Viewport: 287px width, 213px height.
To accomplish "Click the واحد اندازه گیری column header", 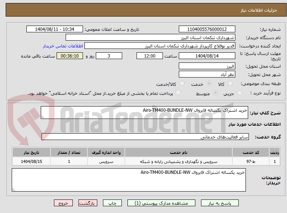I will pos(106,152).
